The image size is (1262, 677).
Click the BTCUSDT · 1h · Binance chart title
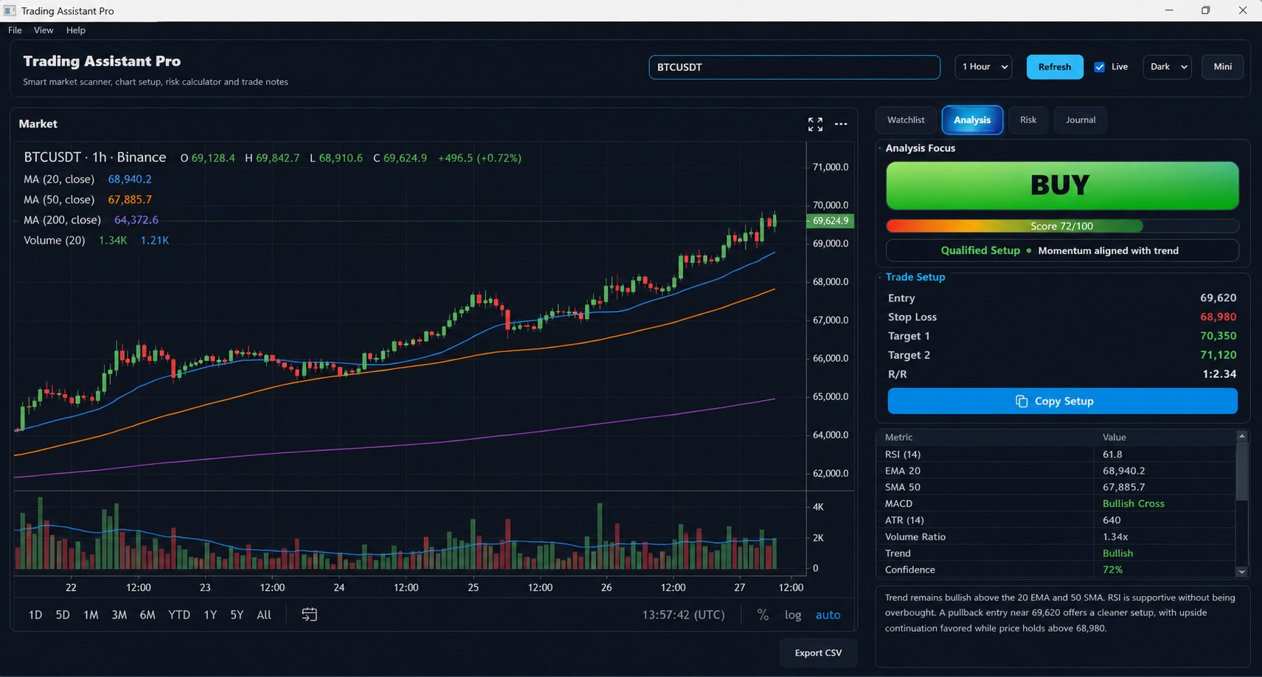pyautogui.click(x=95, y=158)
